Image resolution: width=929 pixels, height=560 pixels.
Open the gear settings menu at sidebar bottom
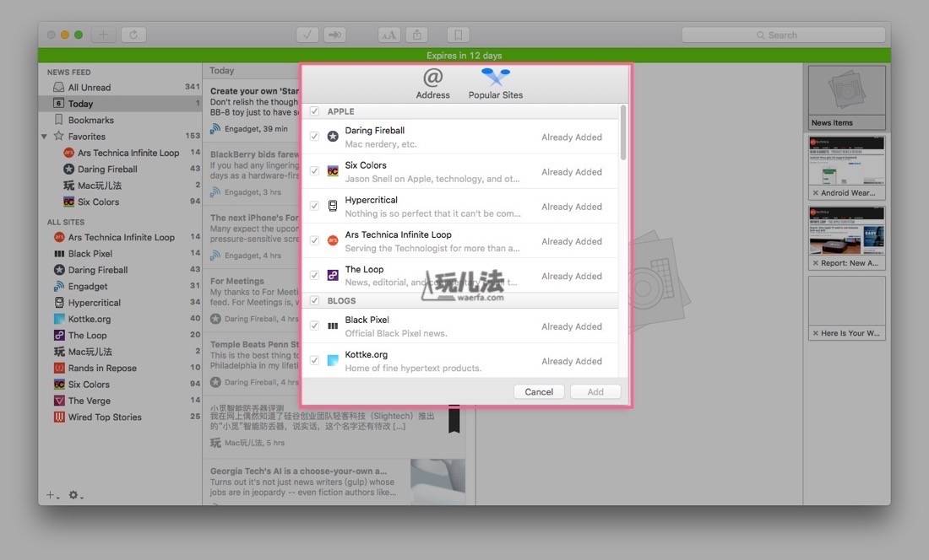pyautogui.click(x=75, y=495)
